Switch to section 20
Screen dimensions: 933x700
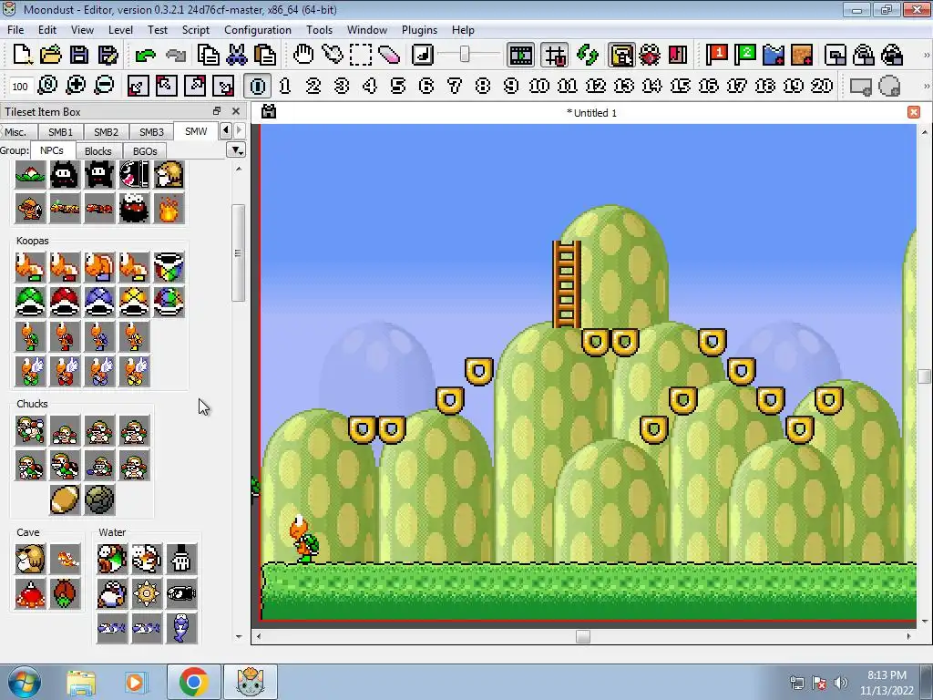822,86
